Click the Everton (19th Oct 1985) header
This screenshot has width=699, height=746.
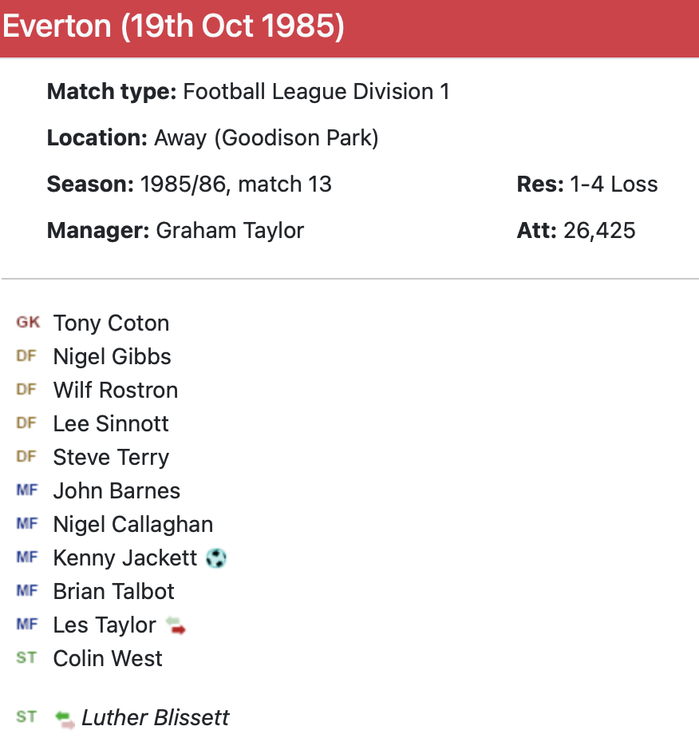[x=174, y=27]
